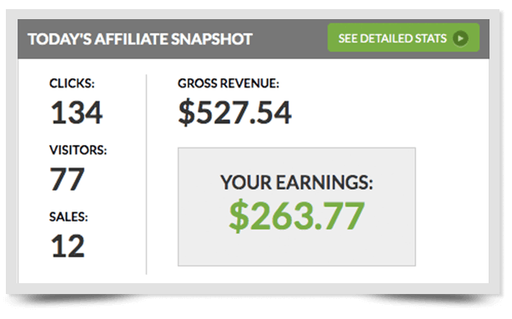This screenshot has height=319, width=512.
Task: Click the dollar sign of gross revenue
Action: [187, 112]
